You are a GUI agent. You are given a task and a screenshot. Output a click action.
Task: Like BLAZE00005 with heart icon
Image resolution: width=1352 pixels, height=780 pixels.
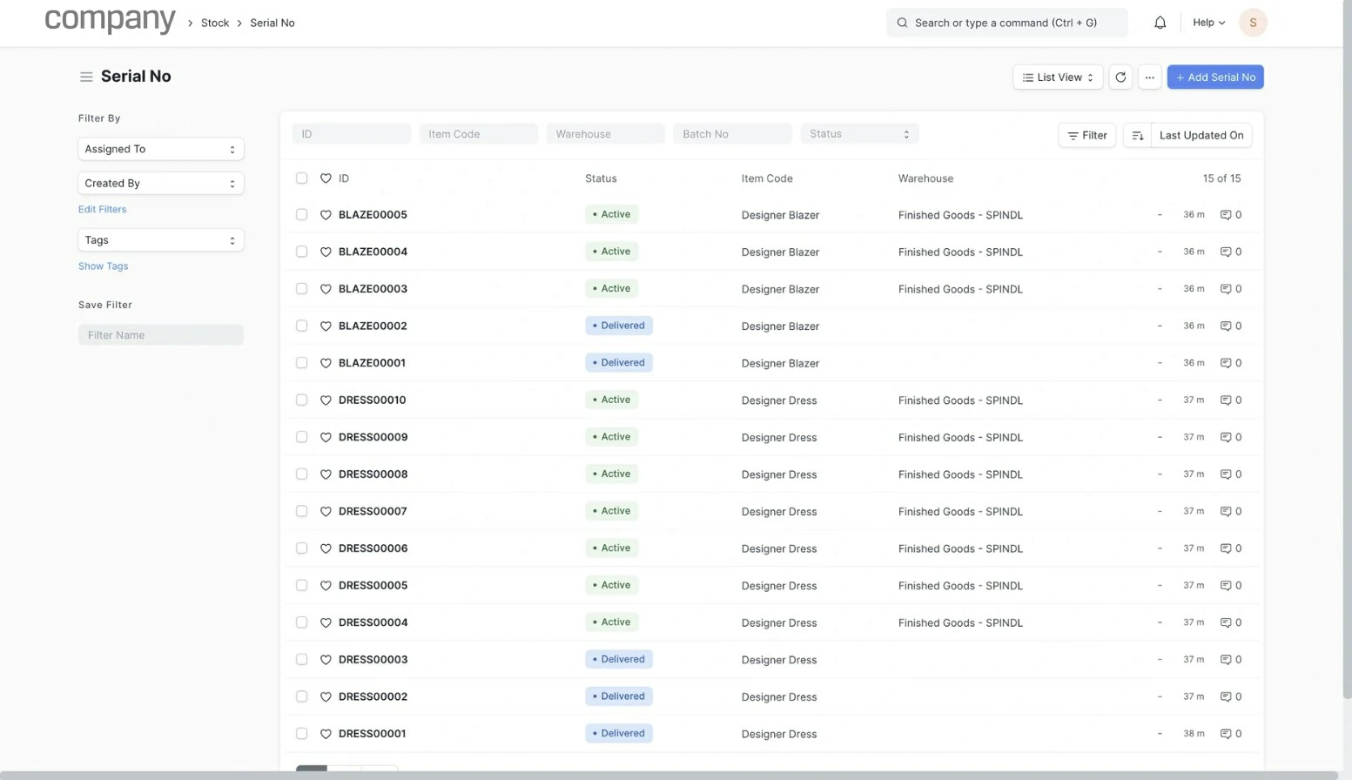(x=326, y=215)
